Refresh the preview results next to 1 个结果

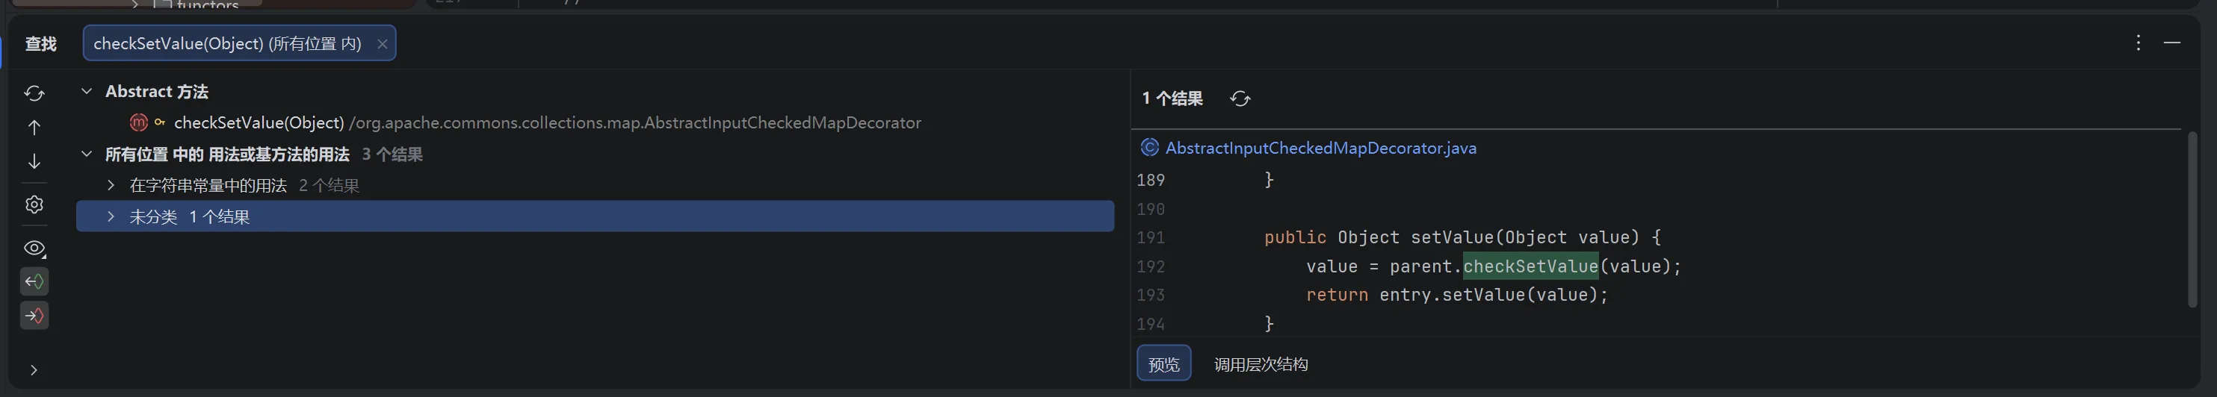click(x=1240, y=99)
